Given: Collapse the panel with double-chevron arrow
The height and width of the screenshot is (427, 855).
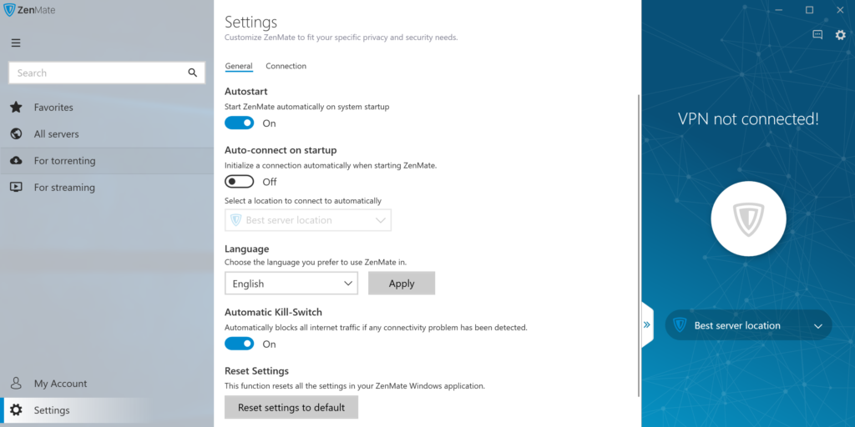Looking at the screenshot, I should (x=647, y=326).
